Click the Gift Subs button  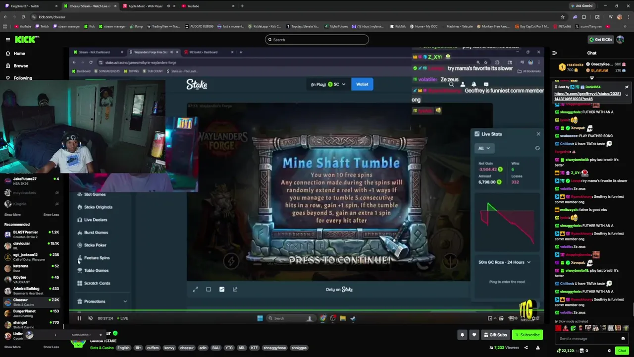[495, 335]
